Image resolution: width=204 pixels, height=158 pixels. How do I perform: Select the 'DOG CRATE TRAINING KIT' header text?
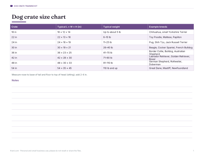pos(26,6)
